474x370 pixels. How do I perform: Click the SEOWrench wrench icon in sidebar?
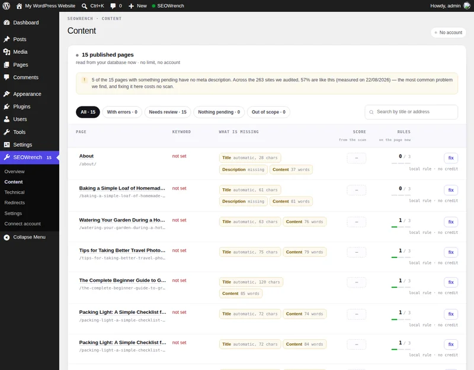[7, 157]
